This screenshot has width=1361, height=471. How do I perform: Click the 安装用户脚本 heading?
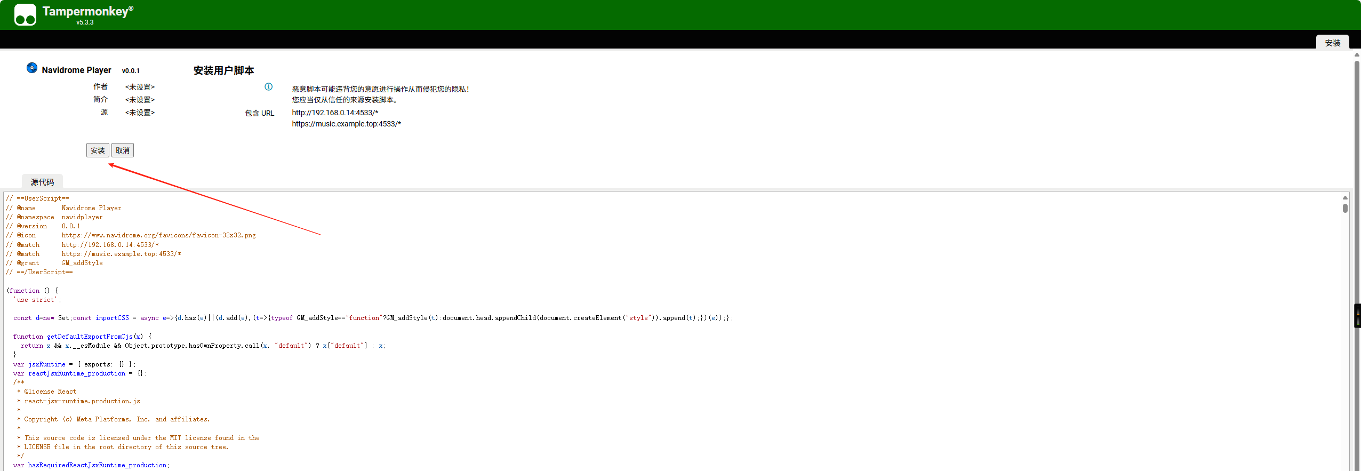click(x=223, y=70)
